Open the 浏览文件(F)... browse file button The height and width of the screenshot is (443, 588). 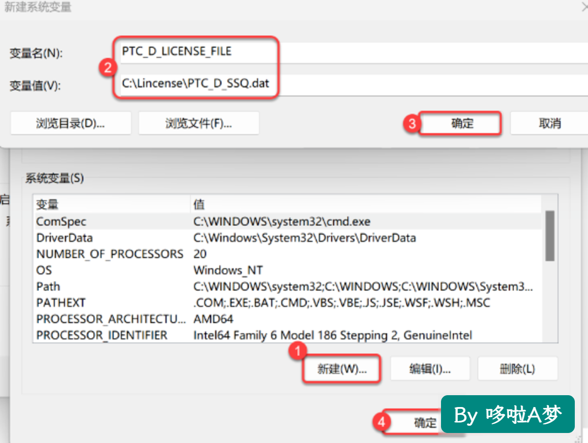tap(199, 123)
